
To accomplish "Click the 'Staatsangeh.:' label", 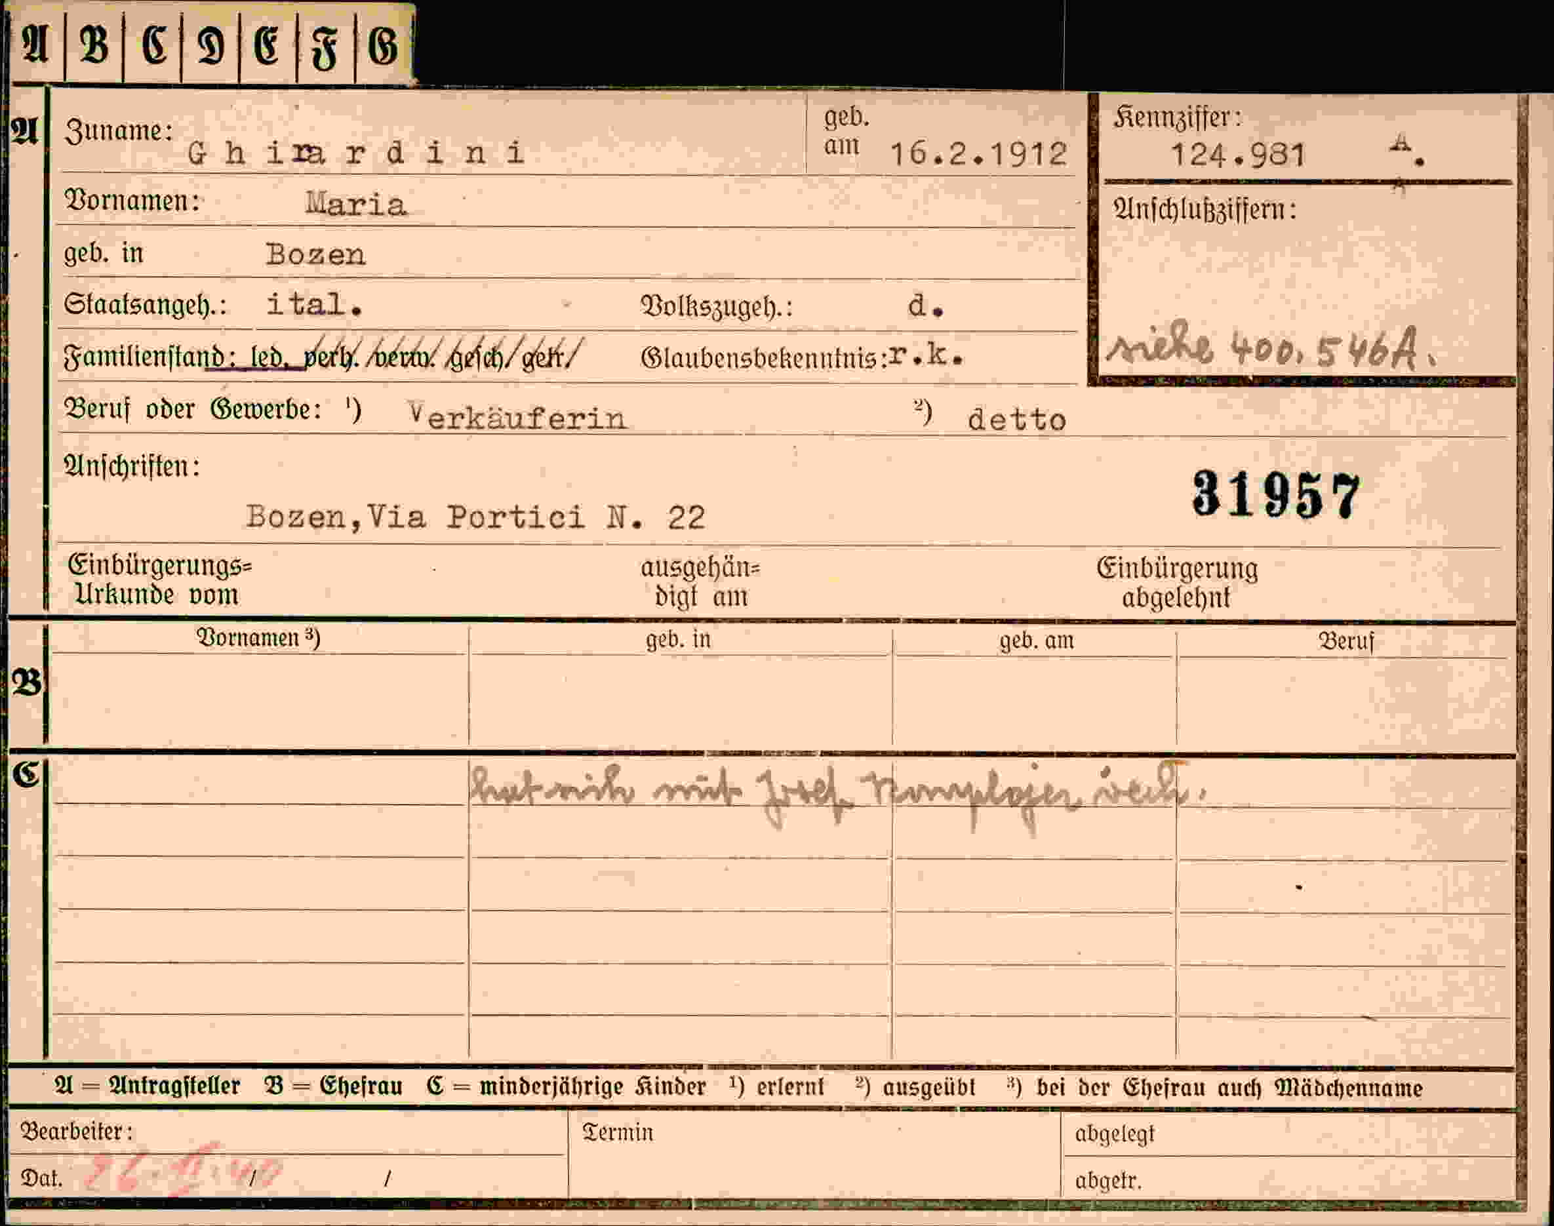I will point(146,305).
